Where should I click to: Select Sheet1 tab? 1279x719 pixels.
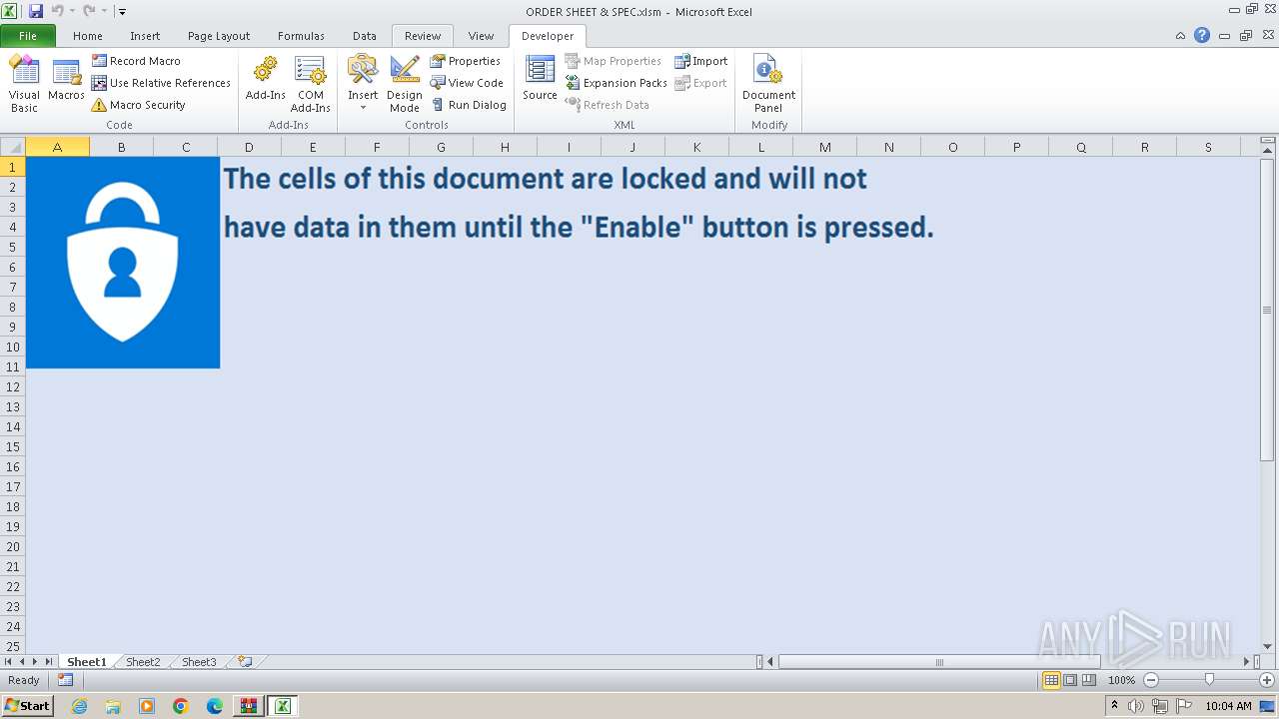pyautogui.click(x=86, y=662)
